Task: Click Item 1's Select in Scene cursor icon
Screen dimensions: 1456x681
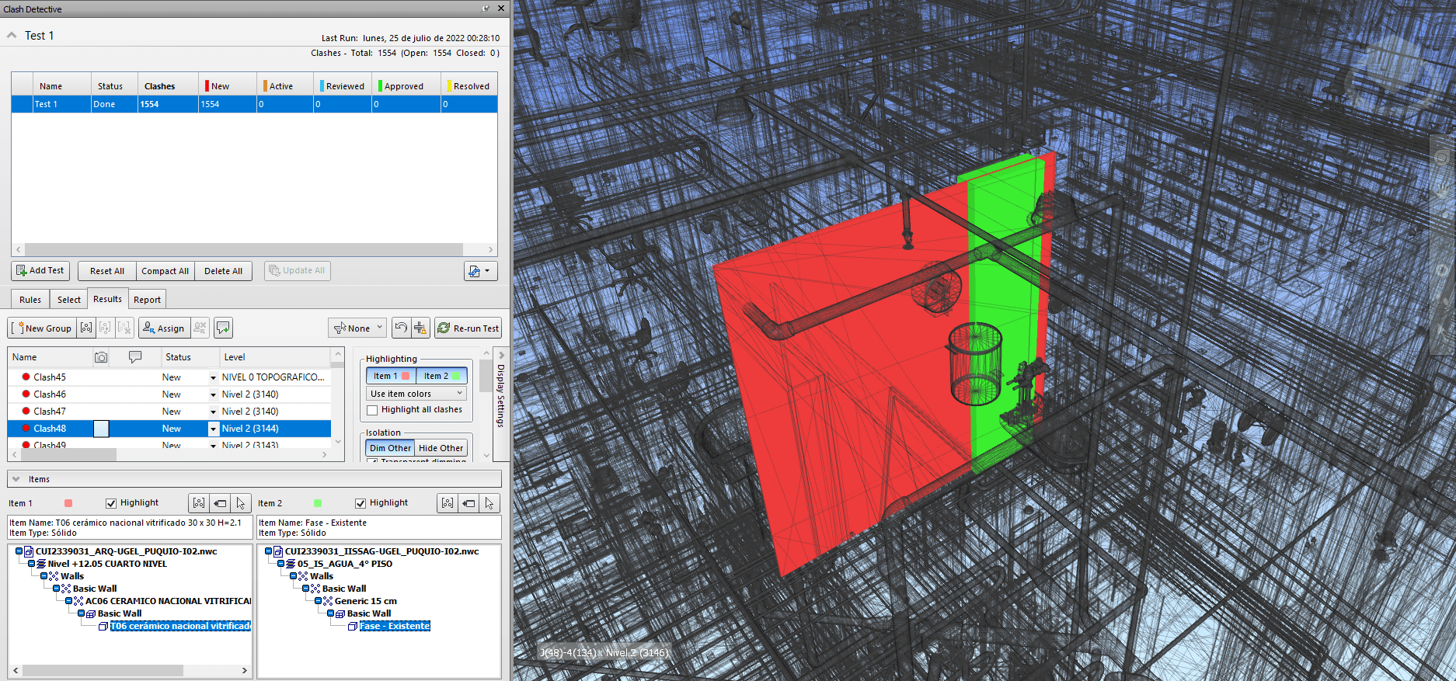Action: tap(241, 503)
